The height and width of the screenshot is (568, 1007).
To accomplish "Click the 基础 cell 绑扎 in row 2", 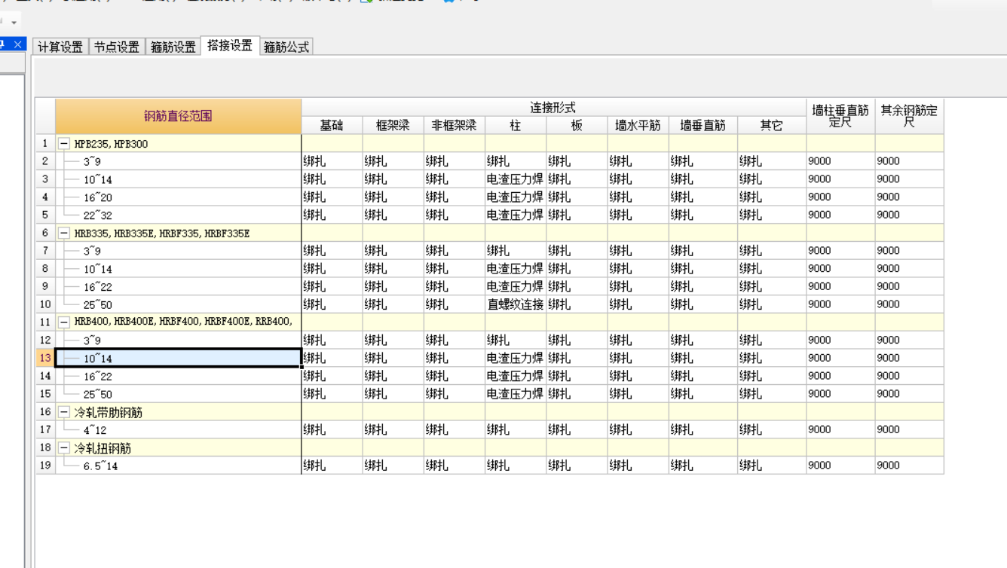I will (x=332, y=161).
